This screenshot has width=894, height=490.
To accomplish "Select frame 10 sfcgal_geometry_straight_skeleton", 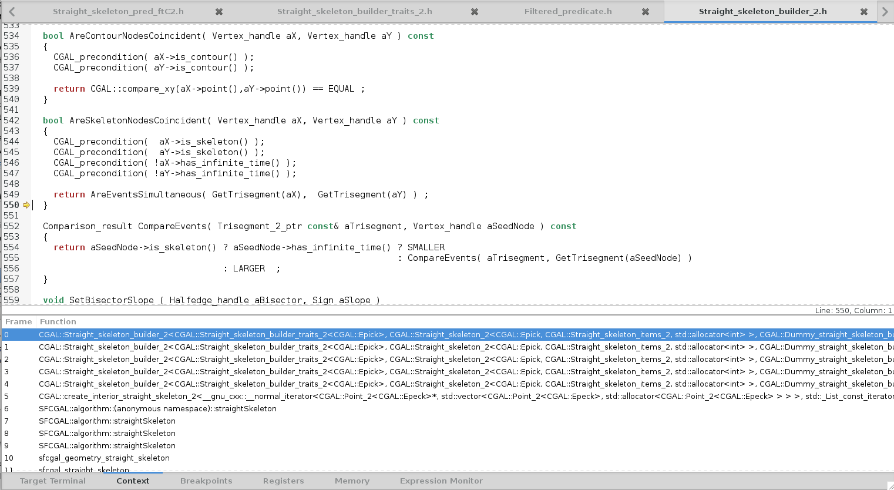I will [x=447, y=458].
